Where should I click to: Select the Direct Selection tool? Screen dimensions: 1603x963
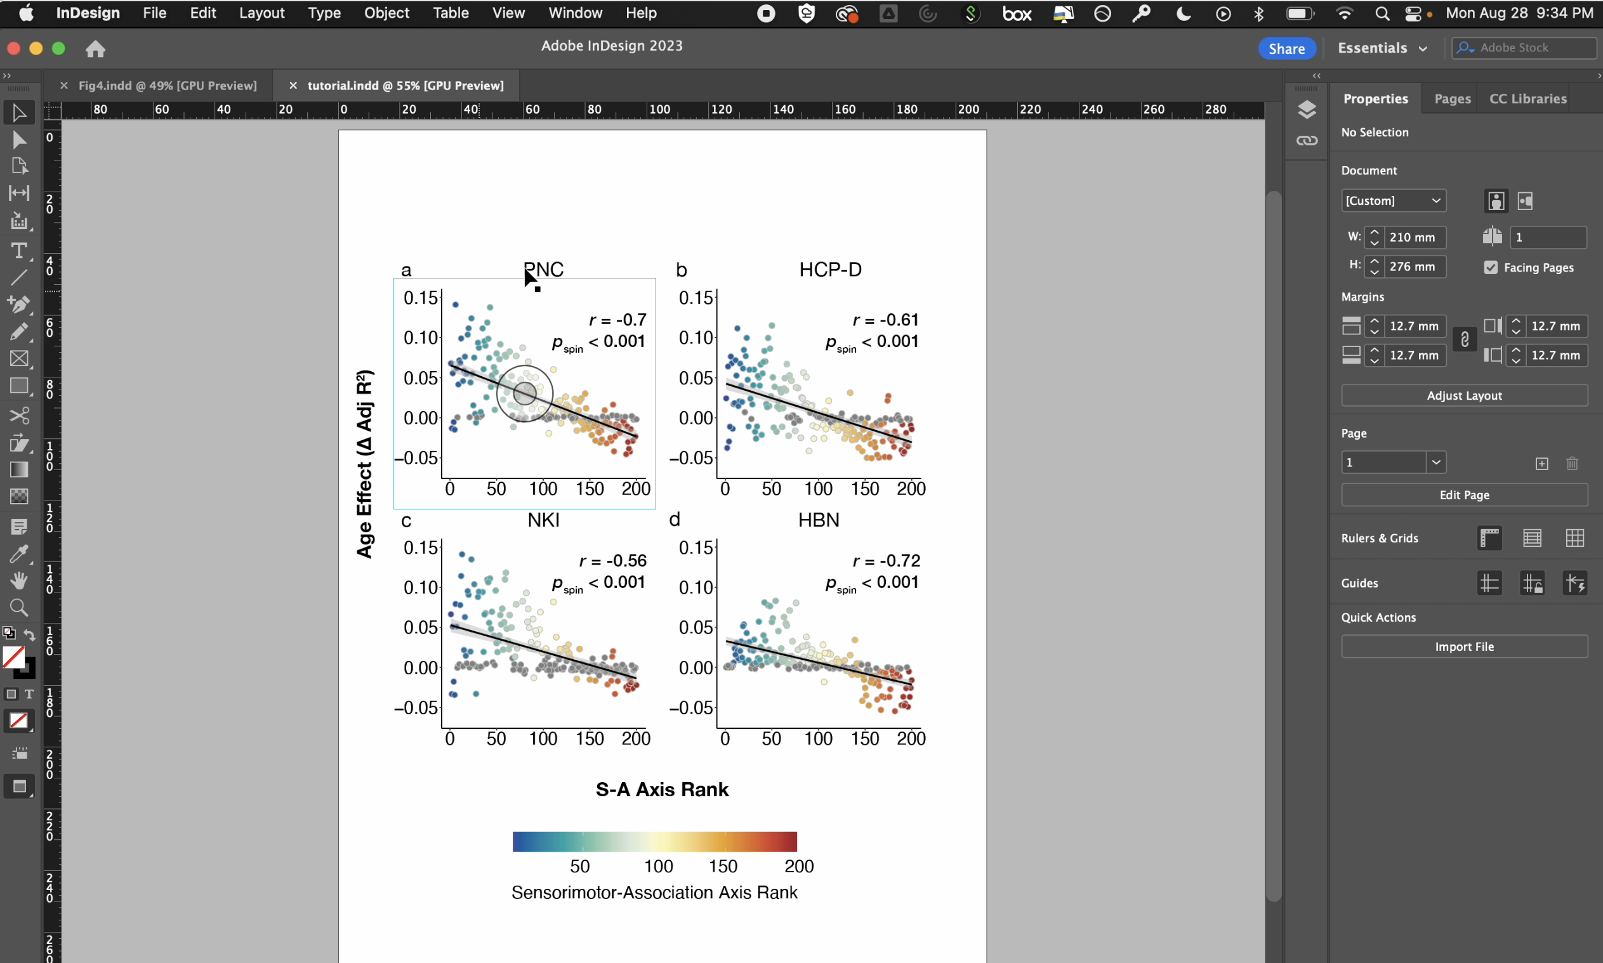[19, 140]
